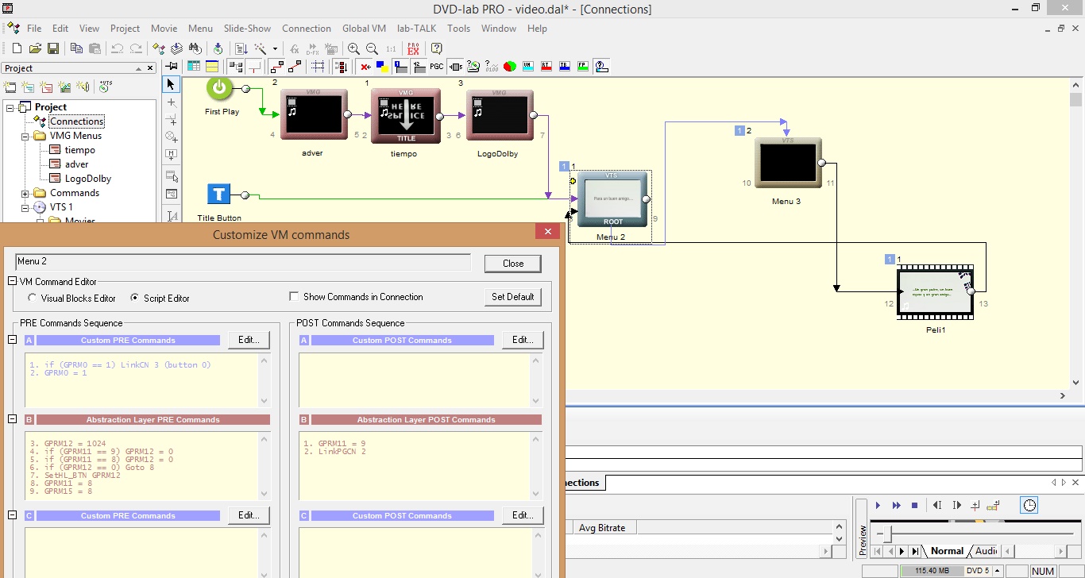1085x578 pixels.
Task: Click the preview position slider handle
Action: pyautogui.click(x=888, y=534)
